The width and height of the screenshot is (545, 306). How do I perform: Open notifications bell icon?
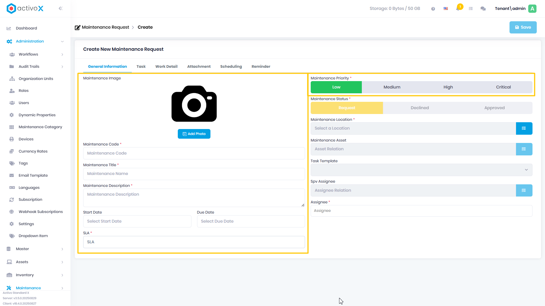[x=458, y=9]
